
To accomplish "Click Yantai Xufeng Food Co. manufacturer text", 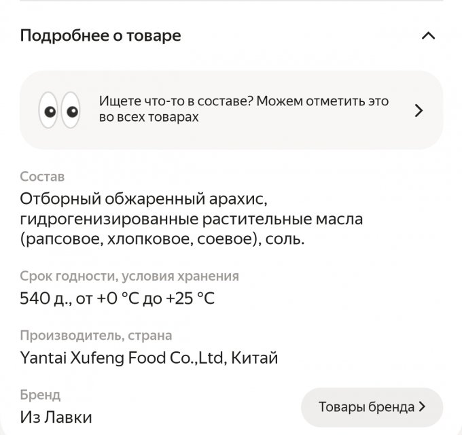I will point(149,358).
